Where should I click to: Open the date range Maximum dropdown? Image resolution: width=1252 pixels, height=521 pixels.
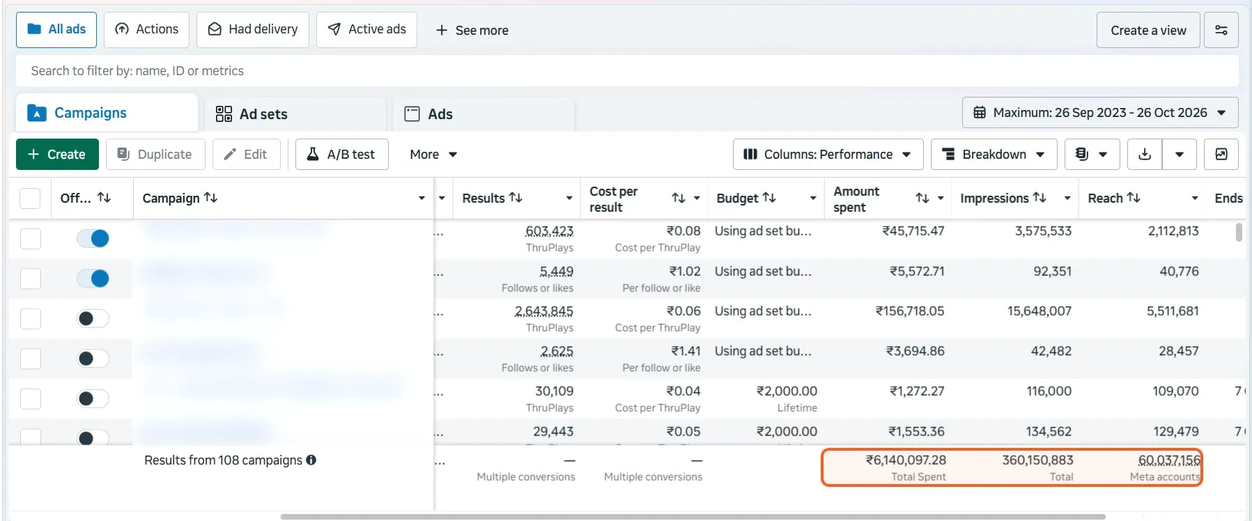pos(1100,112)
